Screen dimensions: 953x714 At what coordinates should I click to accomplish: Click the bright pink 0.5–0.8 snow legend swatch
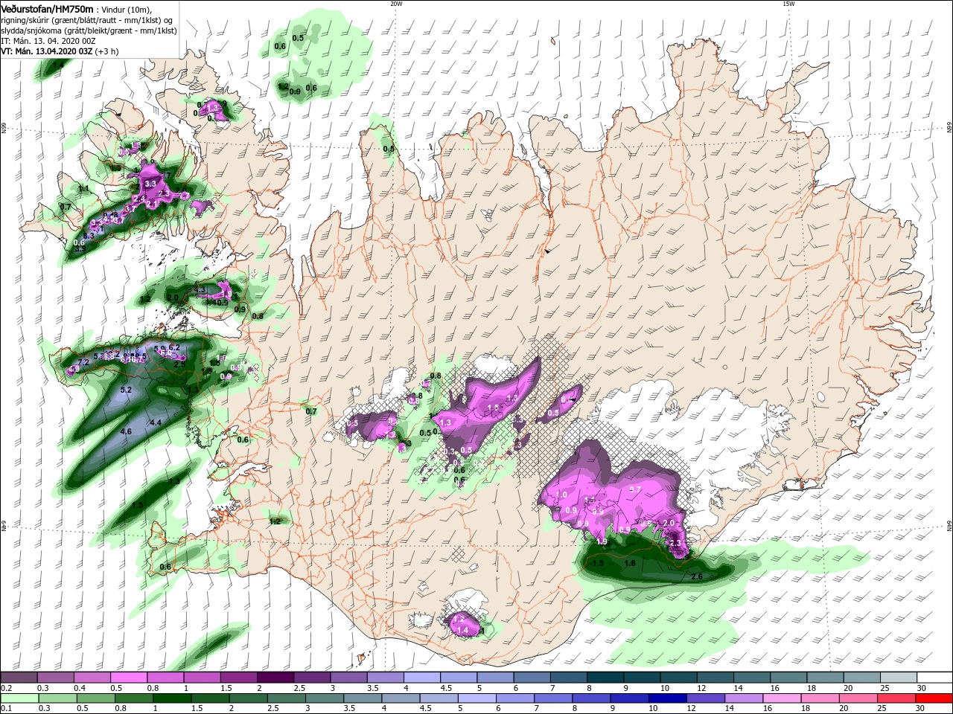(129, 678)
